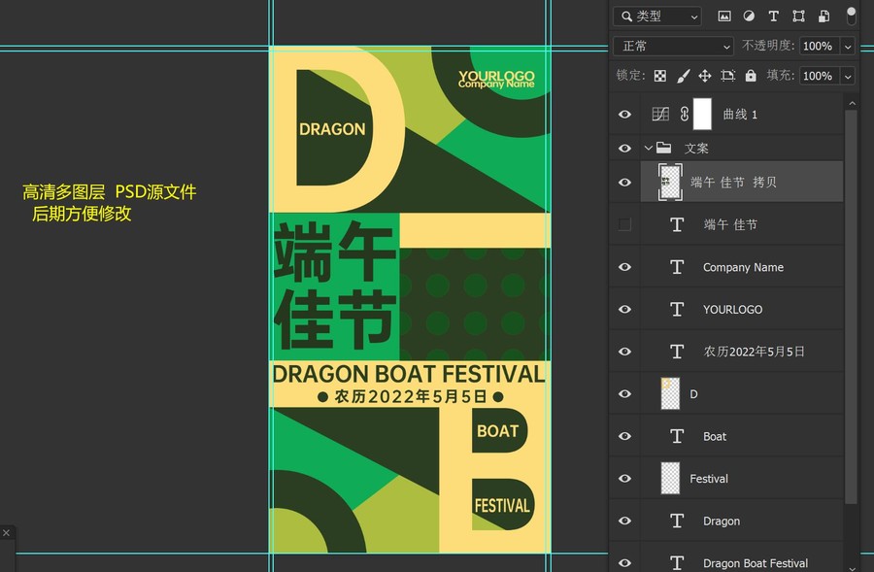The height and width of the screenshot is (572, 874).
Task: Open the 正常 blend mode dropdown
Action: coord(673,47)
